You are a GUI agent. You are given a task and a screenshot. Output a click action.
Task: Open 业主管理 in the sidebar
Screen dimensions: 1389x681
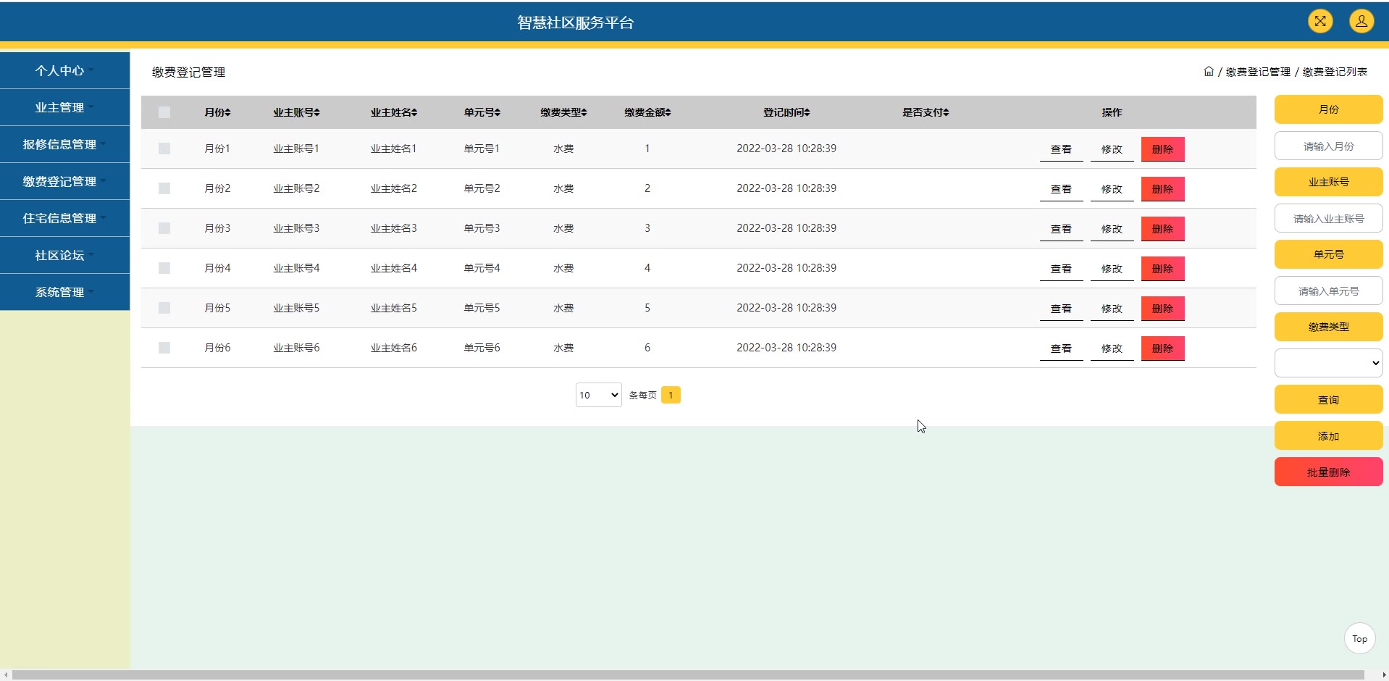click(x=64, y=107)
